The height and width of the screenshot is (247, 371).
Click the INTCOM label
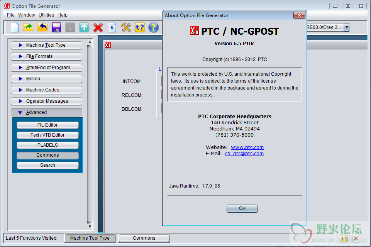pyautogui.click(x=132, y=81)
